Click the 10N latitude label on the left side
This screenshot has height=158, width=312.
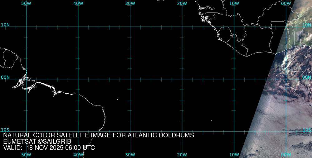tap(5, 25)
